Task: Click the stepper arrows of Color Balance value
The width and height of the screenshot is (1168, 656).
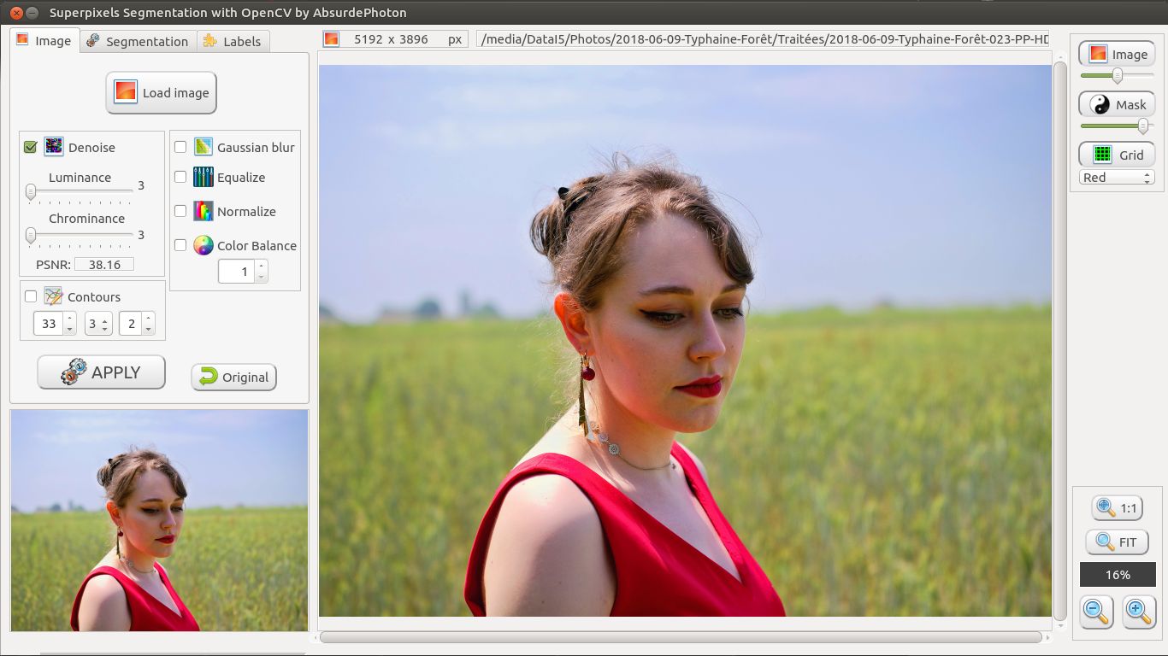Action: click(x=262, y=272)
